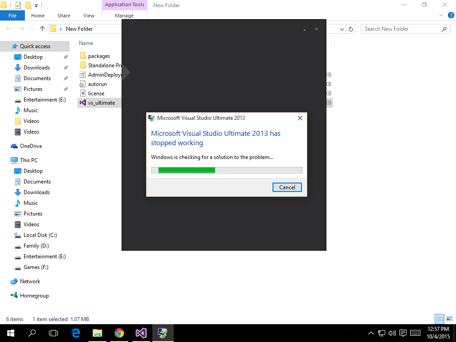Open the File ribbon tab
Image resolution: width=456 pixels, height=342 pixels.
click(12, 16)
